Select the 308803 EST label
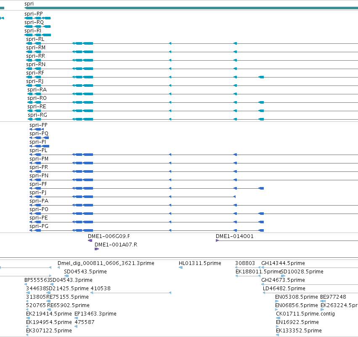The height and width of the screenshot is (337, 358). tap(245, 263)
